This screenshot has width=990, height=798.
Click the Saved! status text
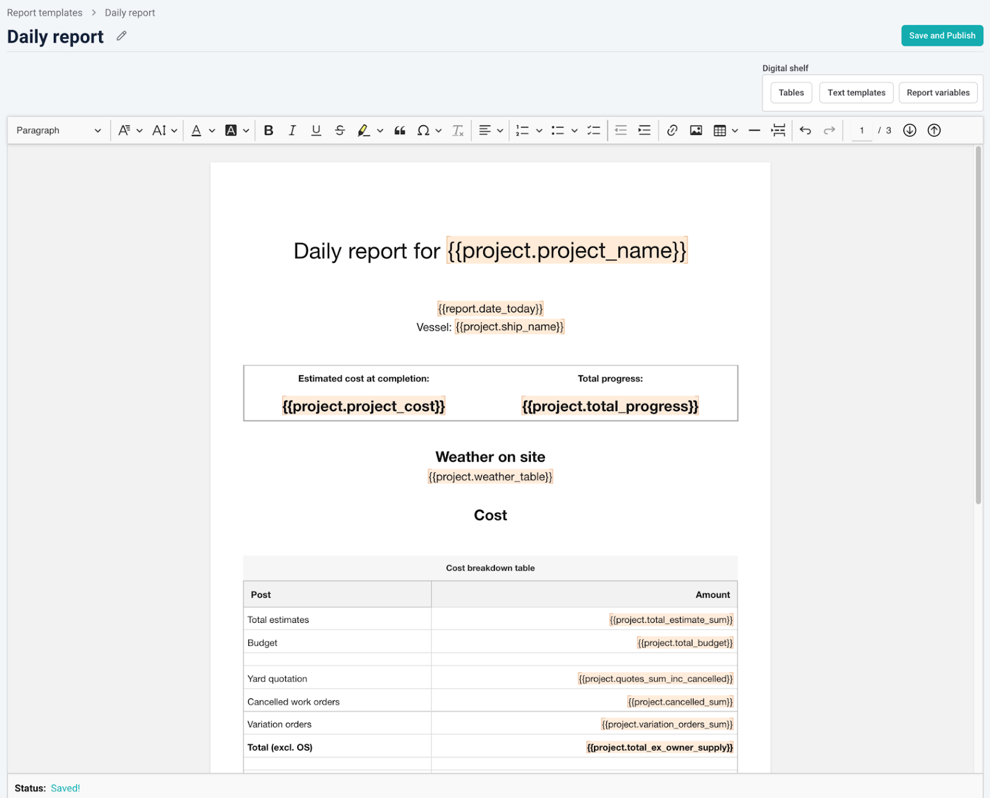65,788
